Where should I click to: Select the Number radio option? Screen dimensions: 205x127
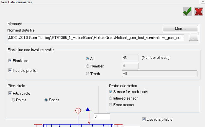tap(88, 66)
